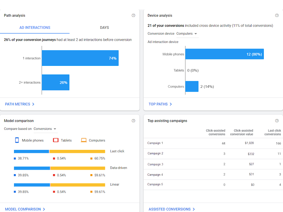
Task: Switch to the DAYS tab
Action: pyautogui.click(x=104, y=27)
